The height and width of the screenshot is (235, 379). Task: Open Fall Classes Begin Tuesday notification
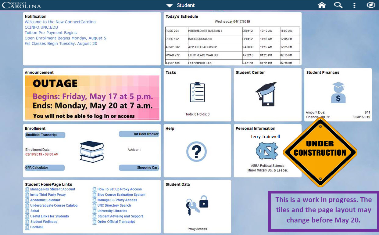coord(61,44)
